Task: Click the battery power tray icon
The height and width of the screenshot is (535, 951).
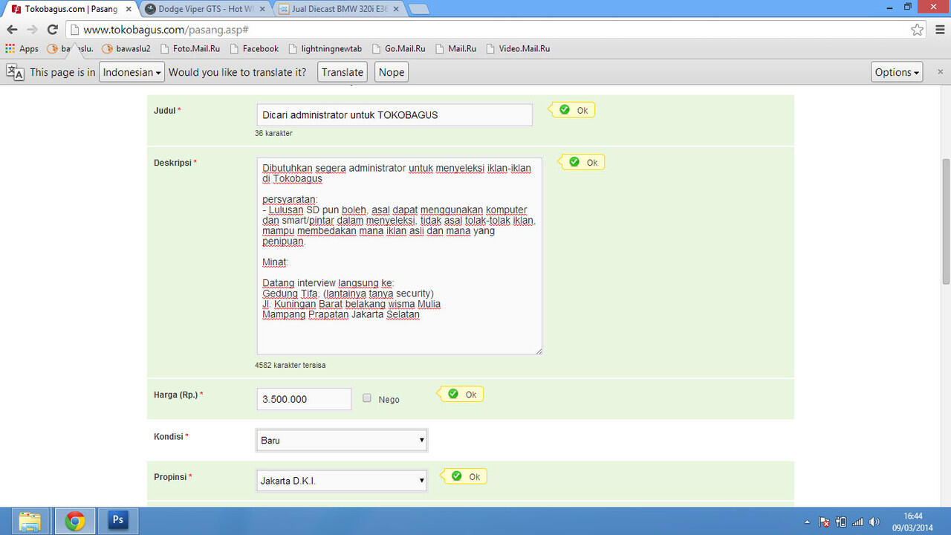Action: point(842,522)
